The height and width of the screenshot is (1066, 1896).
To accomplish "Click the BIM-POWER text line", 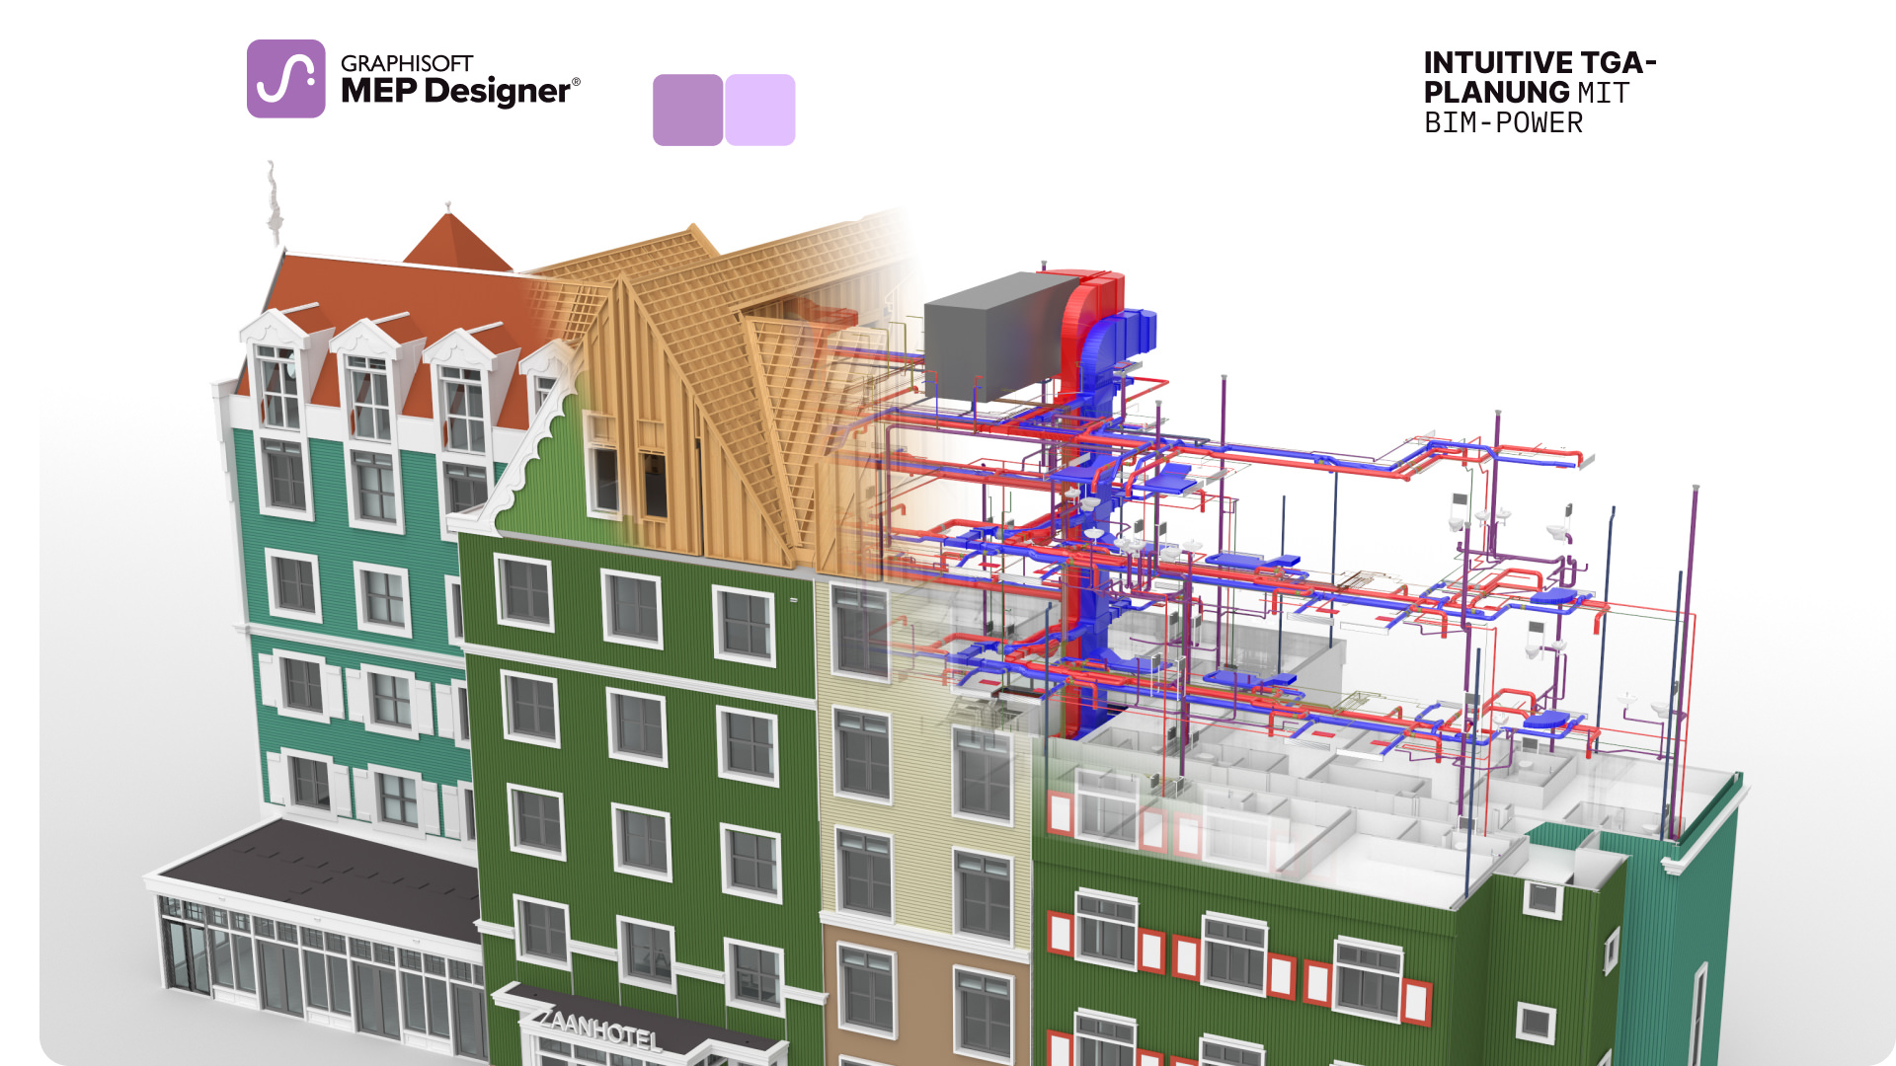I will pyautogui.click(x=1503, y=123).
